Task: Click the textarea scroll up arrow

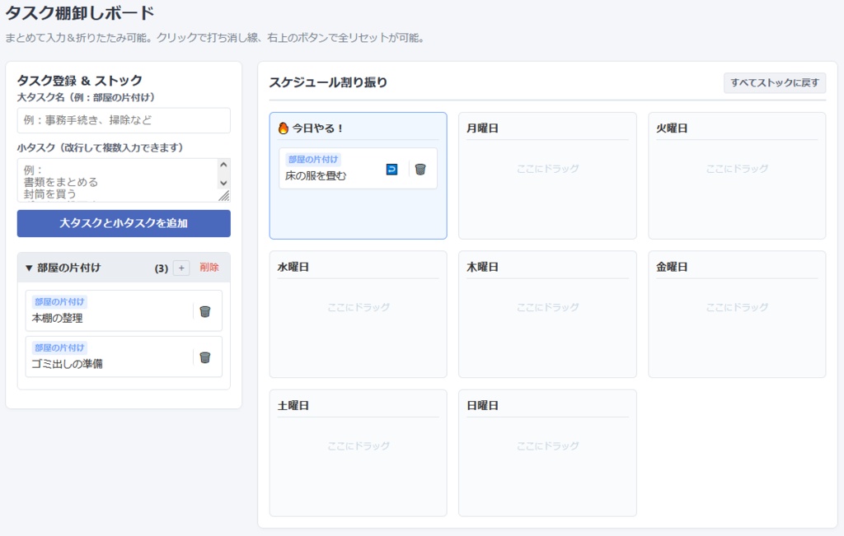Action: (224, 165)
